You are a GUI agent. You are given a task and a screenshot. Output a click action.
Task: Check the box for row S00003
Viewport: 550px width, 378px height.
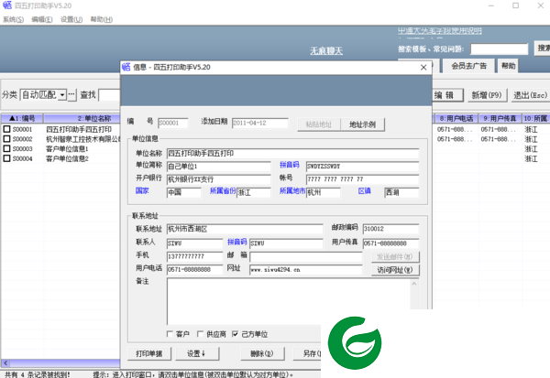pyautogui.click(x=6, y=148)
